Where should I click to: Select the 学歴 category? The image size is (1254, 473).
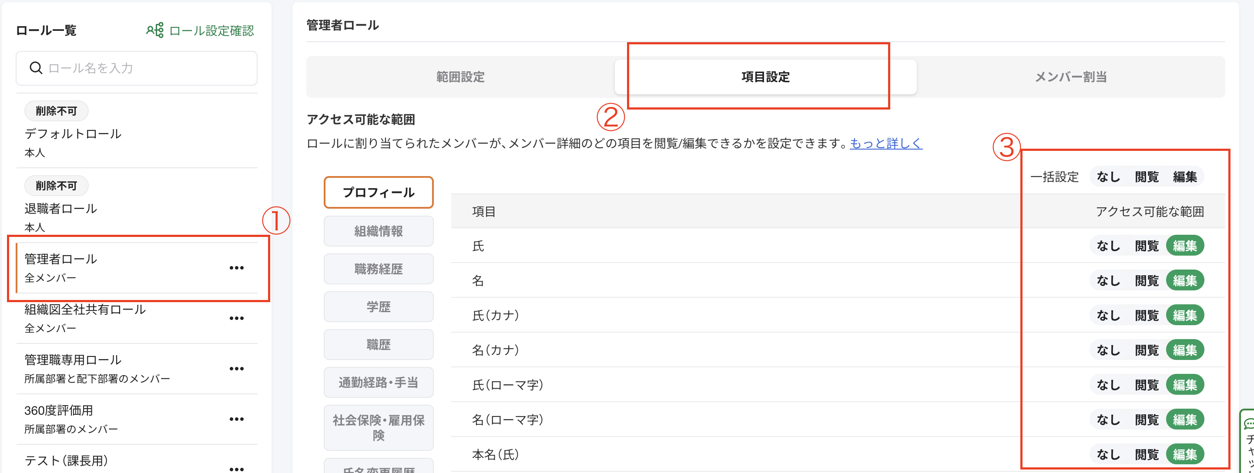click(379, 306)
